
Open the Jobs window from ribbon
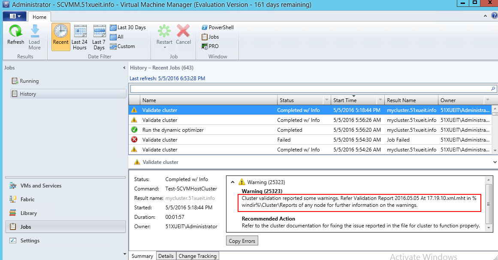[210, 37]
